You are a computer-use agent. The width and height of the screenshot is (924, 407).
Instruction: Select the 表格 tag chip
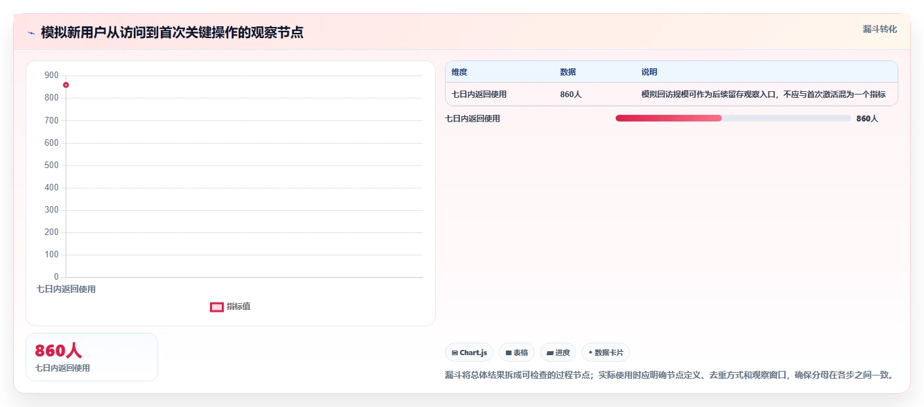point(516,353)
